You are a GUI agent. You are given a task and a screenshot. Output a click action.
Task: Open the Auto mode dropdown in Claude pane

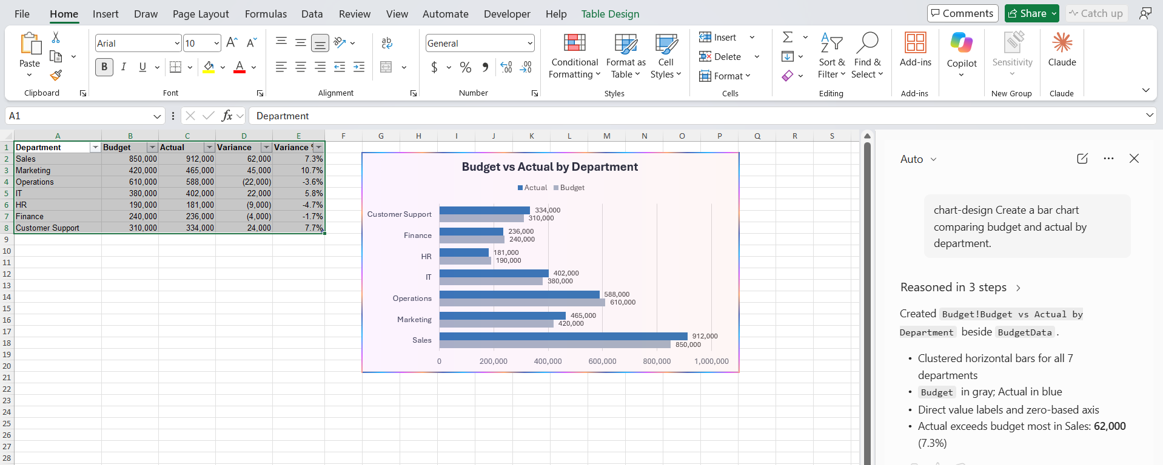click(x=919, y=159)
